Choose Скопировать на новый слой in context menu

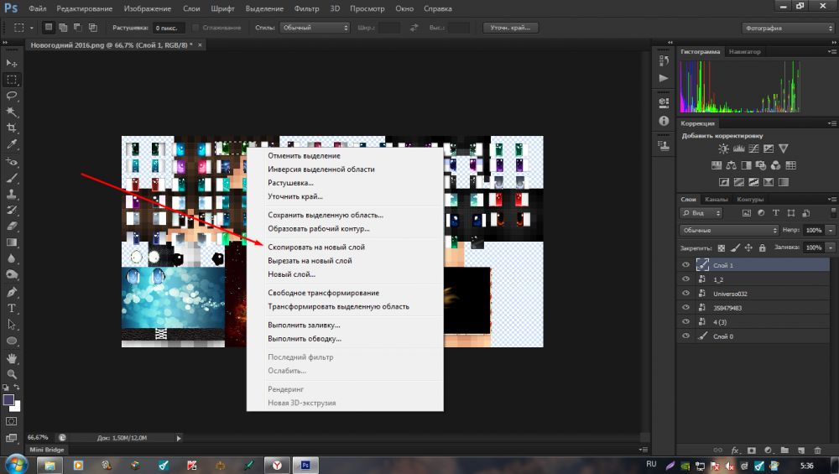[x=315, y=247]
